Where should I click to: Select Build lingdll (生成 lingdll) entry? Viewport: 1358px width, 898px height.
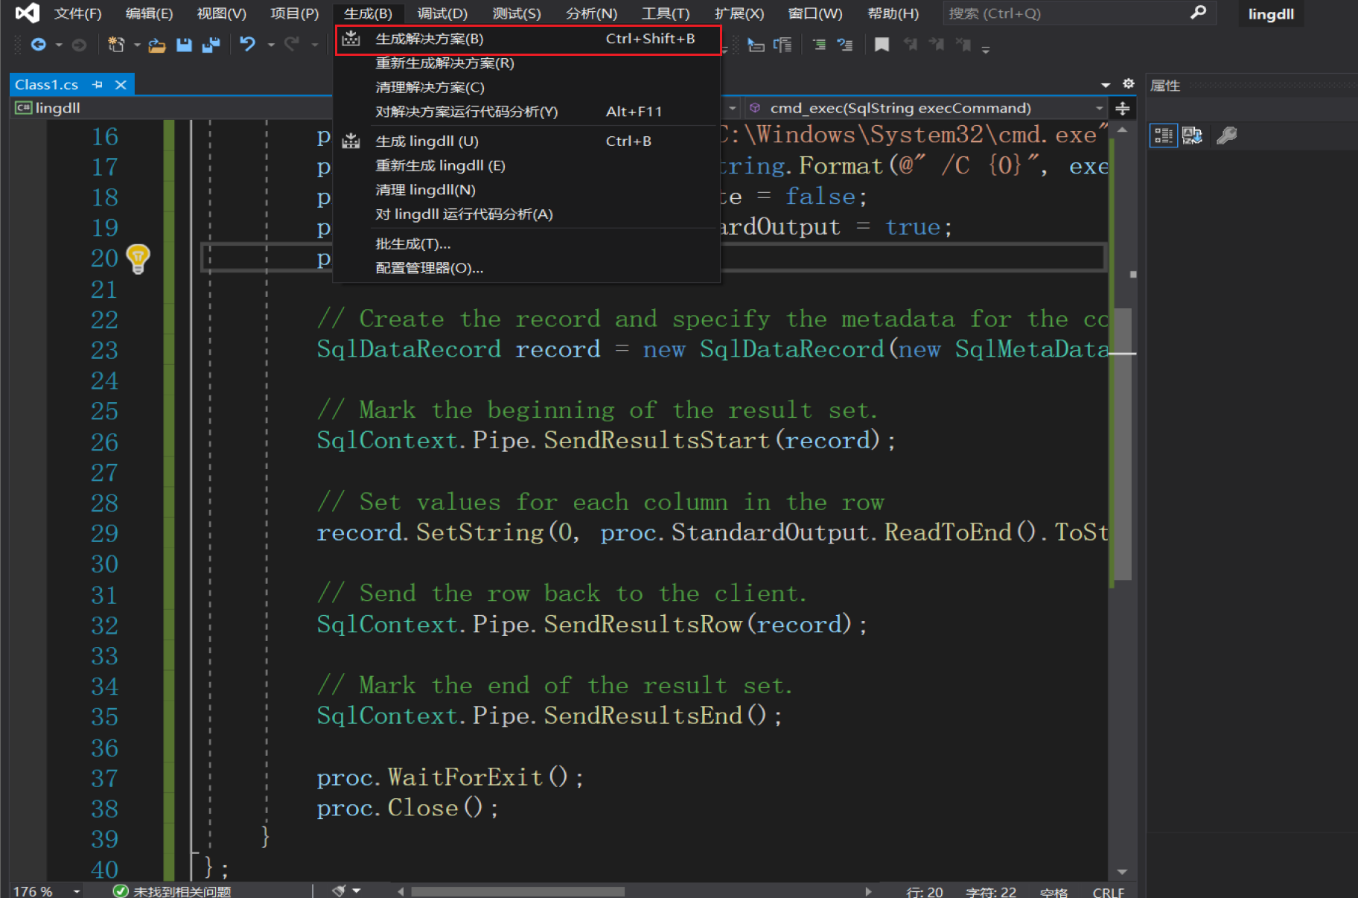pos(527,141)
